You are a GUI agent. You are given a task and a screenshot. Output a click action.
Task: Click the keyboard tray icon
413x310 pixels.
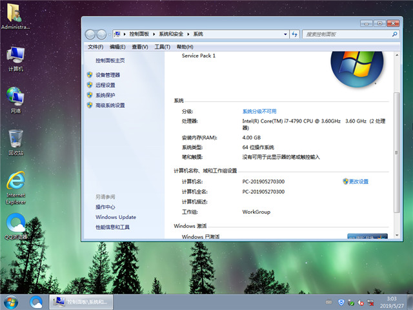[328, 302]
